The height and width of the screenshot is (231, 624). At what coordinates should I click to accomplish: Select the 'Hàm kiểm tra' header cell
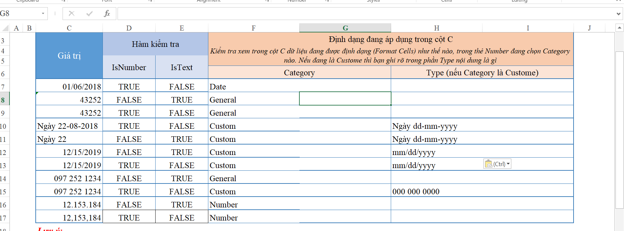155,44
